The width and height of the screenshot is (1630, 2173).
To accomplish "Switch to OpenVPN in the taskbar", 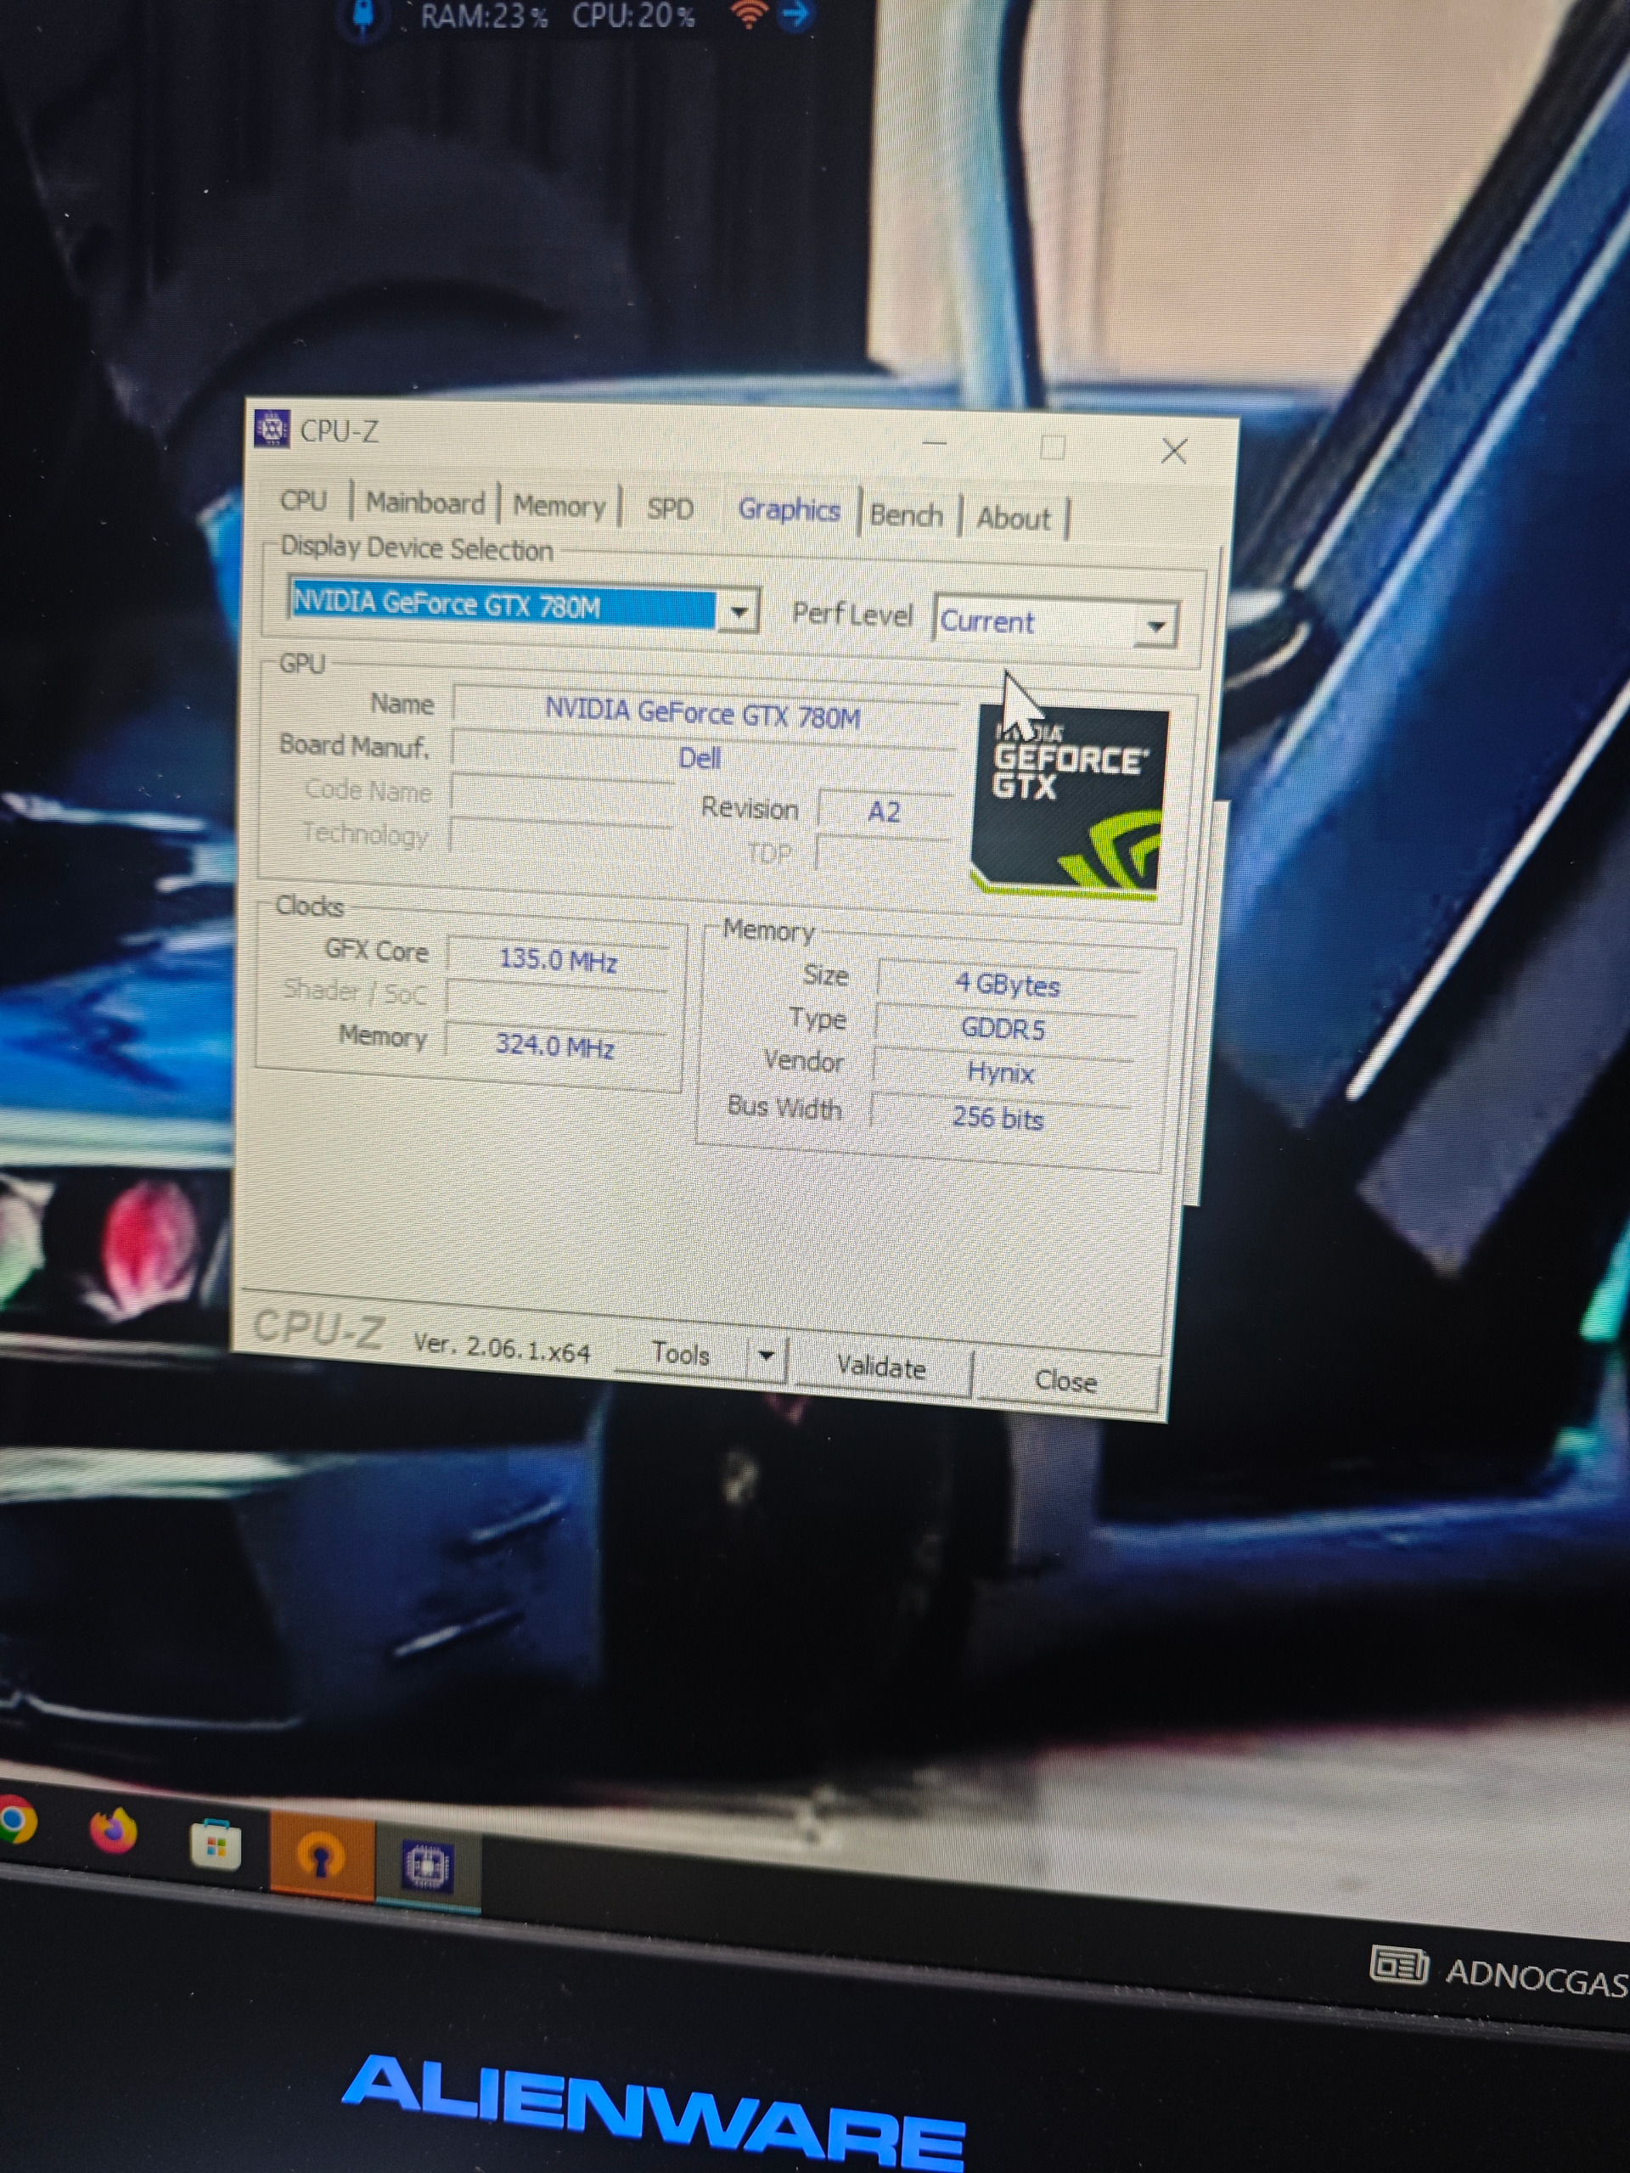I will (x=321, y=1857).
